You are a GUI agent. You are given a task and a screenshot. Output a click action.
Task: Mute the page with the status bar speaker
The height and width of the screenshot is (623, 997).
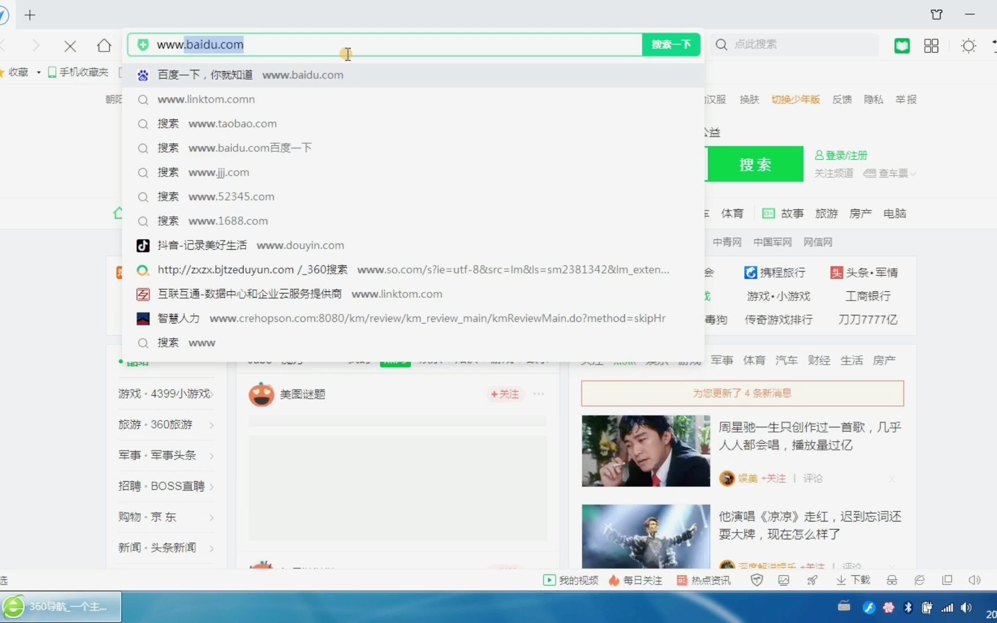[x=974, y=580]
